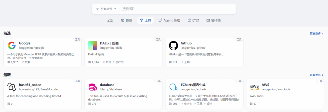Open the ECharts图表生成 plugin title
This screenshot has height=112, width=328.
(193, 85)
